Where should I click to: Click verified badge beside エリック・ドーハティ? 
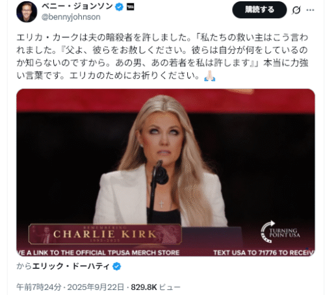[x=117, y=266]
